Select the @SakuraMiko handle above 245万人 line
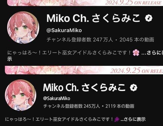 [57, 98]
